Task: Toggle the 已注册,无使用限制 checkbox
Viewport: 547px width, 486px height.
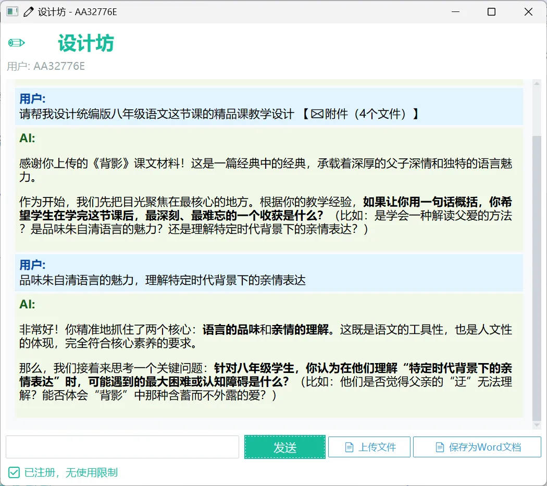Action: (x=14, y=473)
